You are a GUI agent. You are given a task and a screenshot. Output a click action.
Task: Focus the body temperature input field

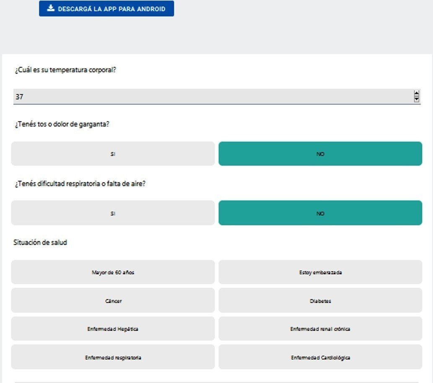(217, 97)
